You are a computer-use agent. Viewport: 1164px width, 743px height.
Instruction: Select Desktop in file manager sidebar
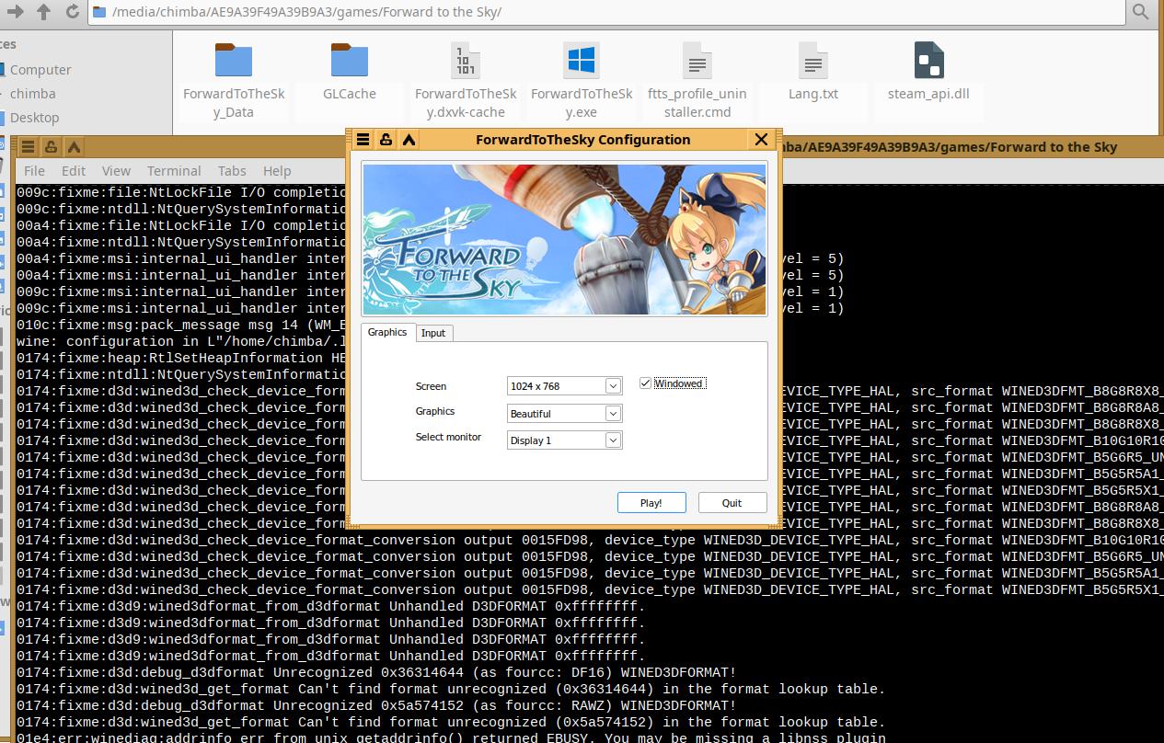[x=34, y=118]
